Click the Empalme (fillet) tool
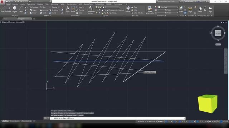 54,10
